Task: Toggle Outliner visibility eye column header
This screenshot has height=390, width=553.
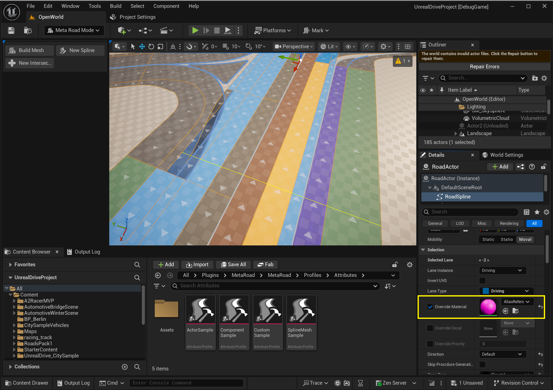Action: 423,90
